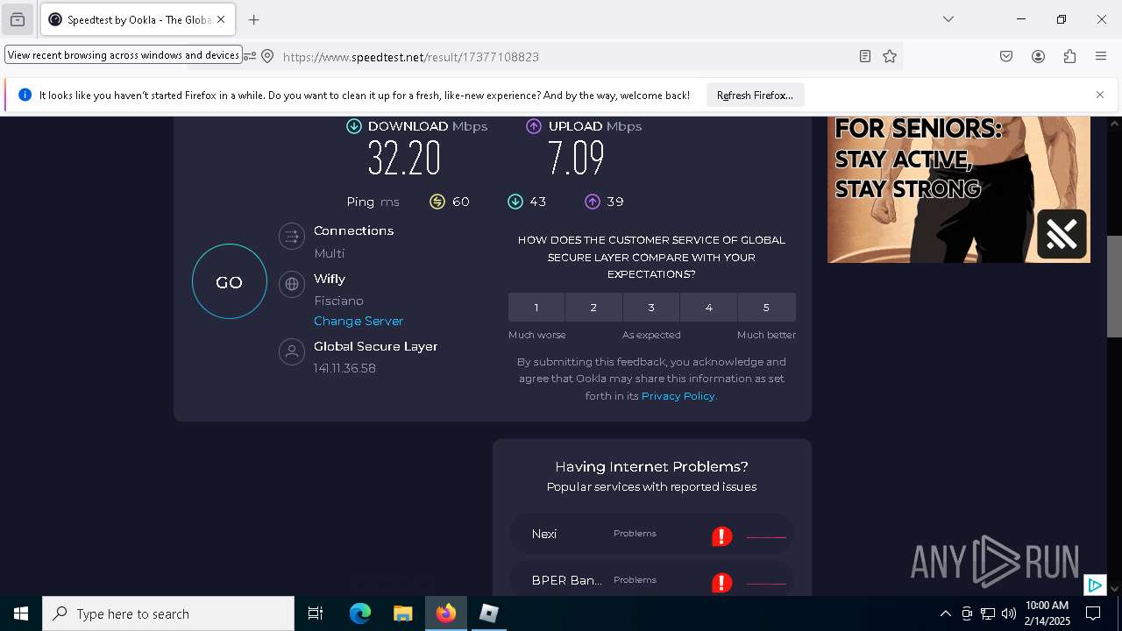
Task: Select rating 5 Much better
Action: point(766,308)
